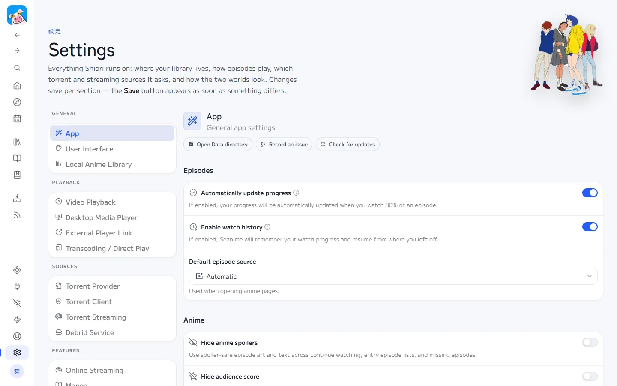
Task: Open search via the magnifier icon
Action: (17, 68)
